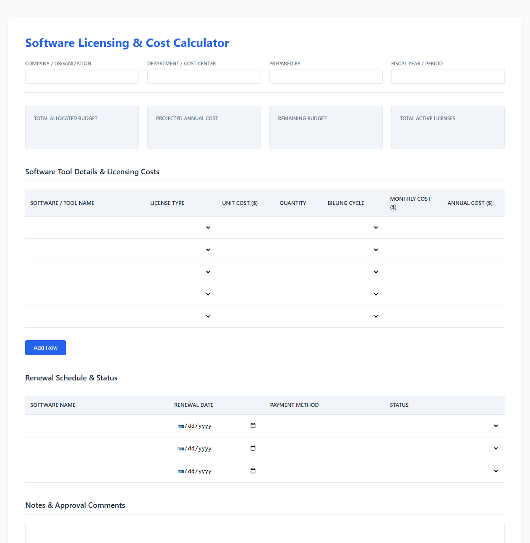This screenshot has height=543, width=530.
Task: Click Software Name cell in second renewal row
Action: [97, 448]
